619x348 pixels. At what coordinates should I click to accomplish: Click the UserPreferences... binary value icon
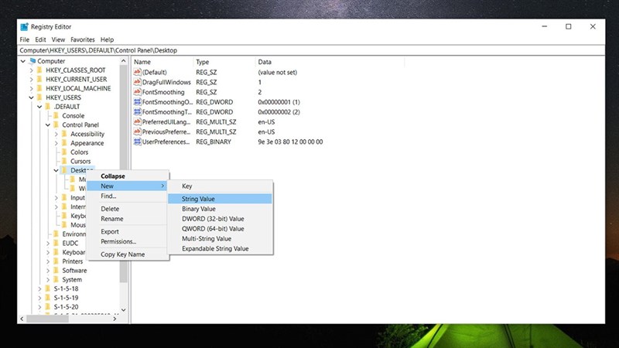pyautogui.click(x=137, y=142)
